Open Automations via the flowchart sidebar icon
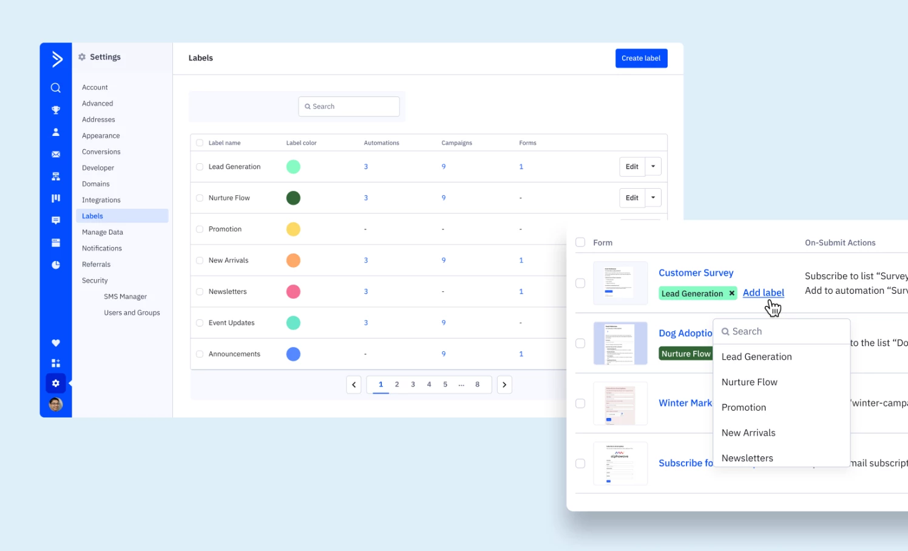This screenshot has height=551, width=908. tap(56, 177)
